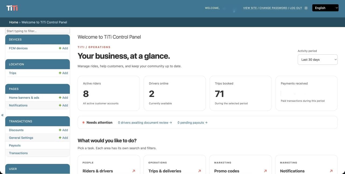Screen dimensions: 345x174
Task: Click the TiTi logo in header
Action: point(12,8)
